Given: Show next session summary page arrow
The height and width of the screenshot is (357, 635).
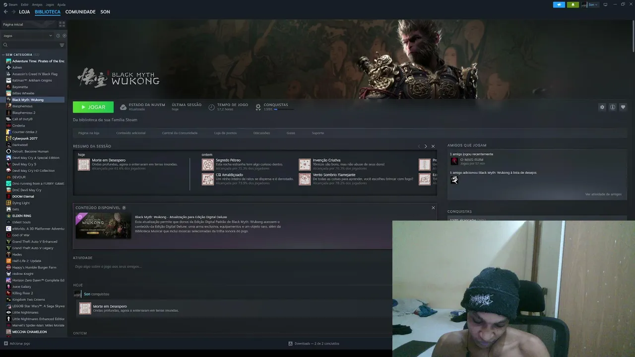Looking at the screenshot, I should coord(425,146).
